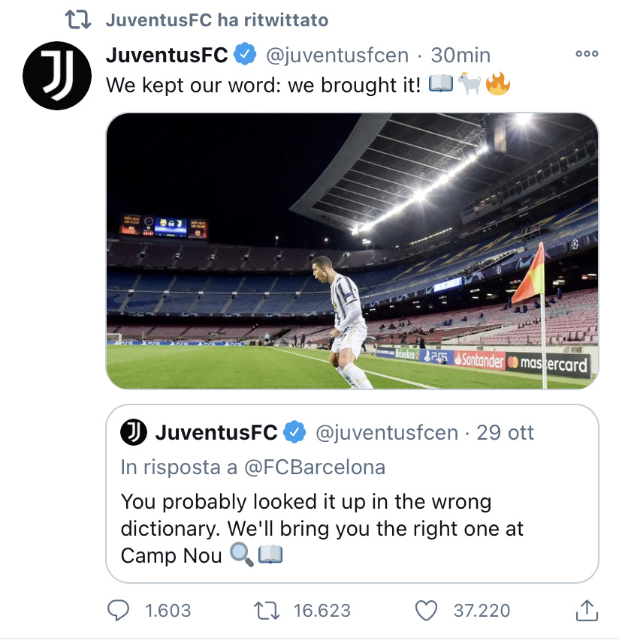
Task: Open the @FCBarcelona mention link
Action: click(315, 467)
